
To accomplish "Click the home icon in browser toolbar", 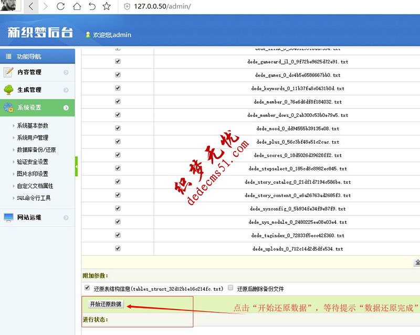I will tap(77, 7).
